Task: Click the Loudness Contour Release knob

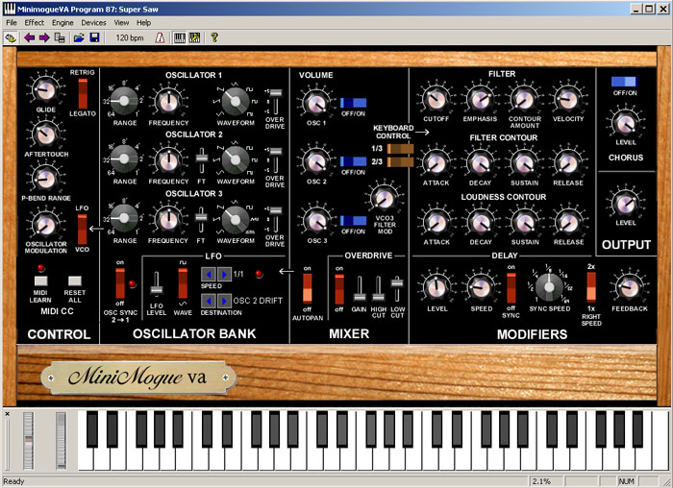Action: 568,223
